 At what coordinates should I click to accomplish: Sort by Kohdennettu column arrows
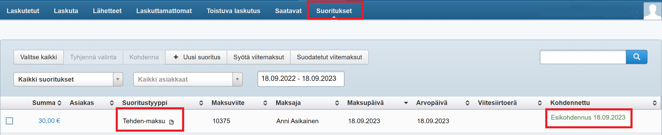pos(655,103)
